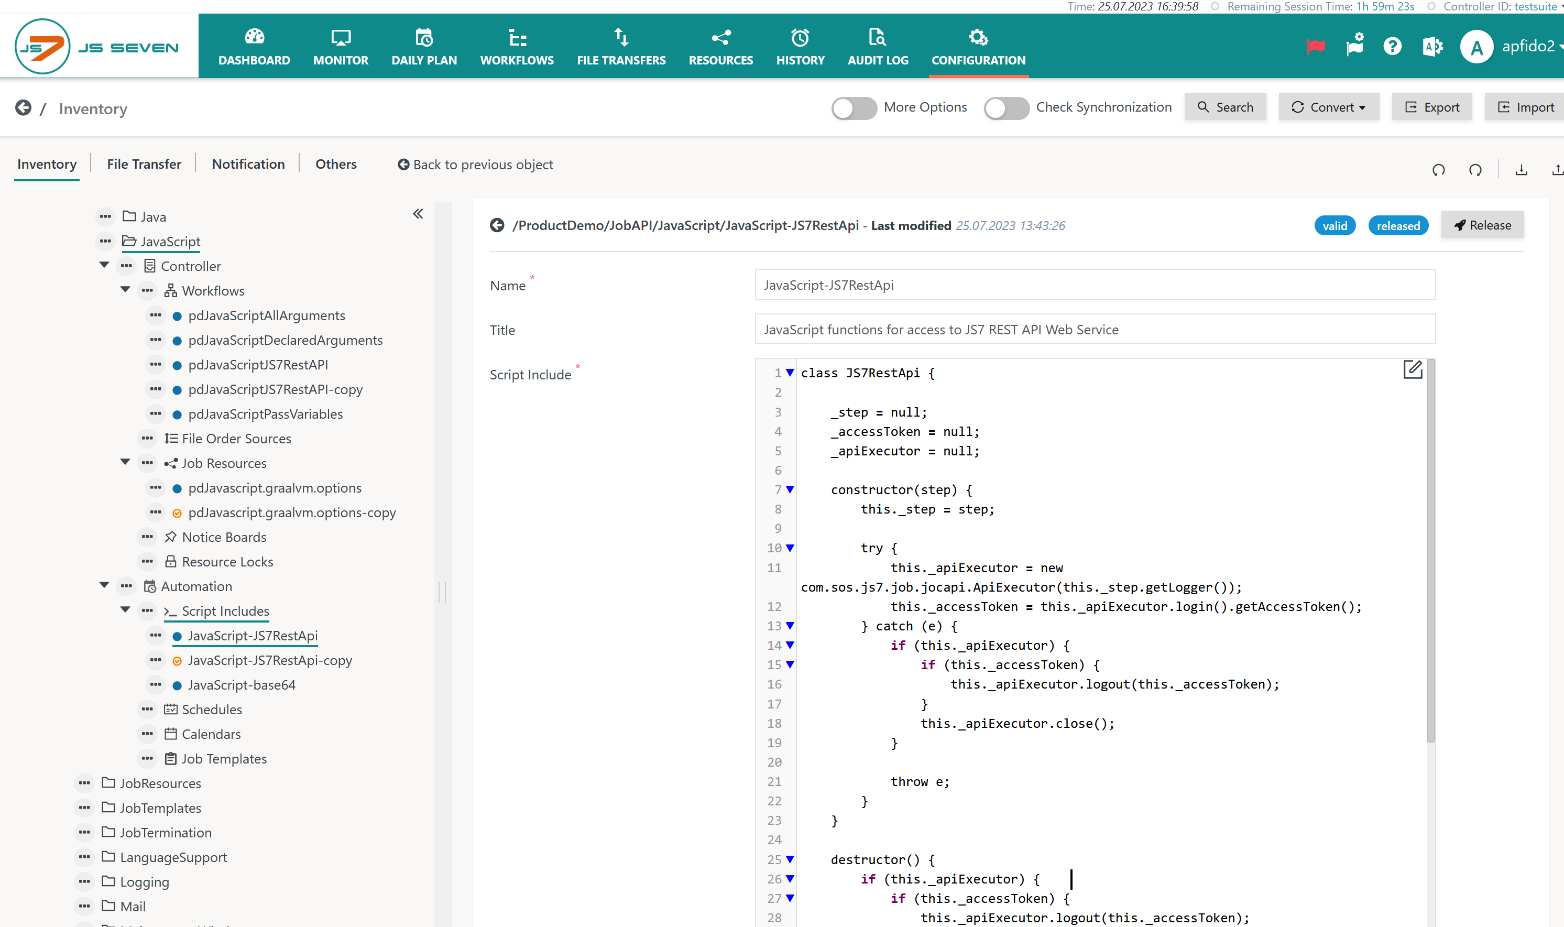Select pdJavascript.graalvm.options-copy job resource
Viewport: 1564px width, 927px height.
point(292,513)
